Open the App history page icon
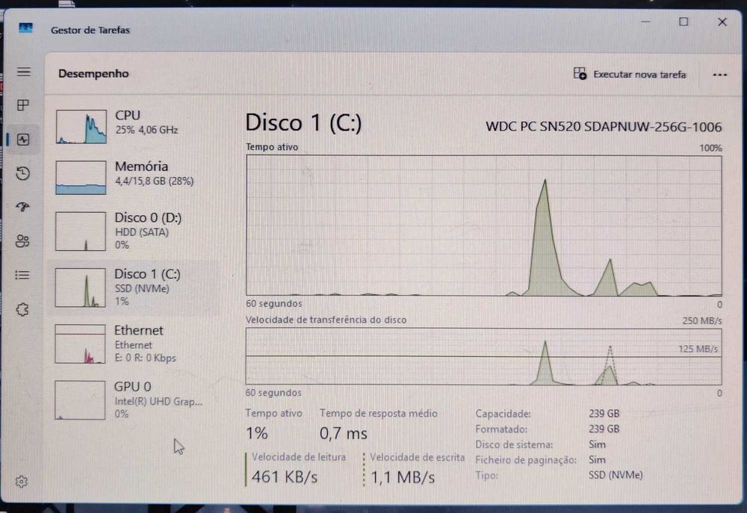This screenshot has width=747, height=513. (23, 173)
